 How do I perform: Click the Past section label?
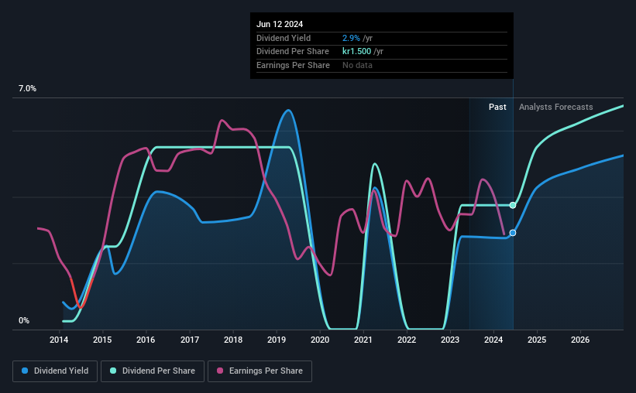[x=497, y=107]
